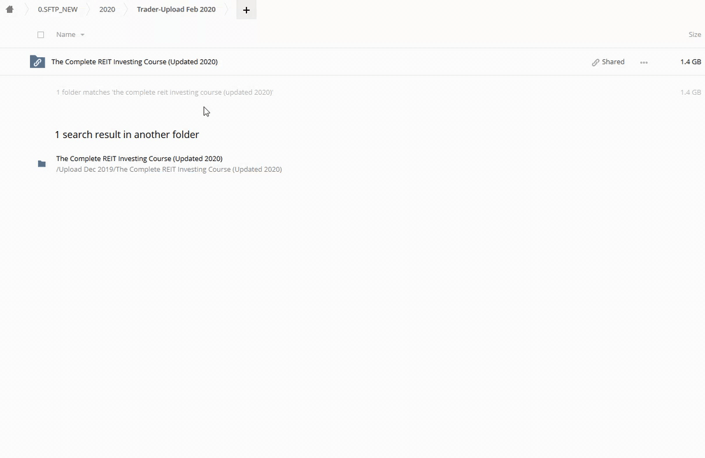Image resolution: width=705 pixels, height=458 pixels.
Task: Sort files by the Size column
Action: (x=694, y=35)
